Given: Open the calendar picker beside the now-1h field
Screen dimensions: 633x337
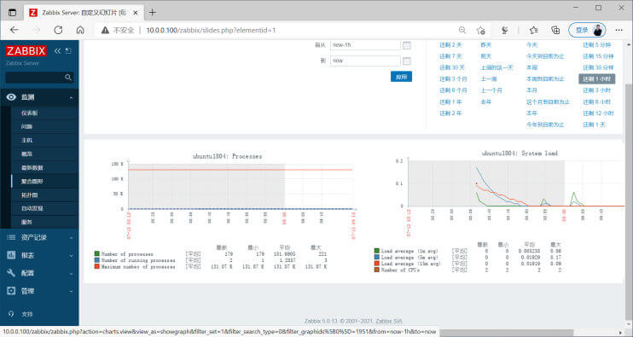Looking at the screenshot, I should click(407, 45).
